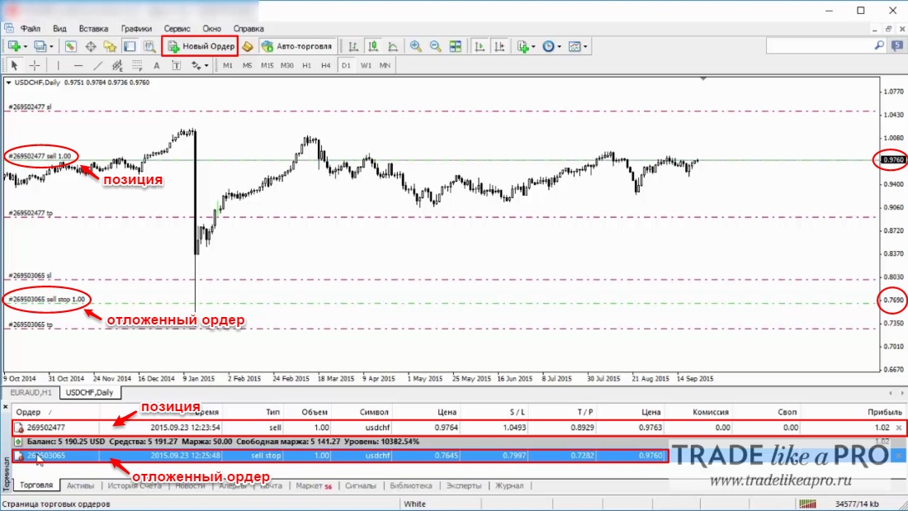
Task: Pick the horizontal line tool
Action: (78, 65)
